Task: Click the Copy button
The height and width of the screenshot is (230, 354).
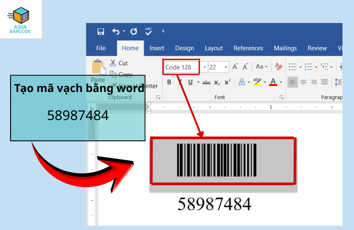Action: 121,74
